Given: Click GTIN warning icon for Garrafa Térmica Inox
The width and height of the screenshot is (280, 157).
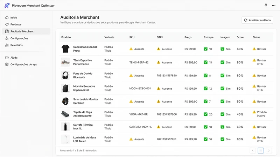Looking at the screenshot, I should (x=159, y=127).
